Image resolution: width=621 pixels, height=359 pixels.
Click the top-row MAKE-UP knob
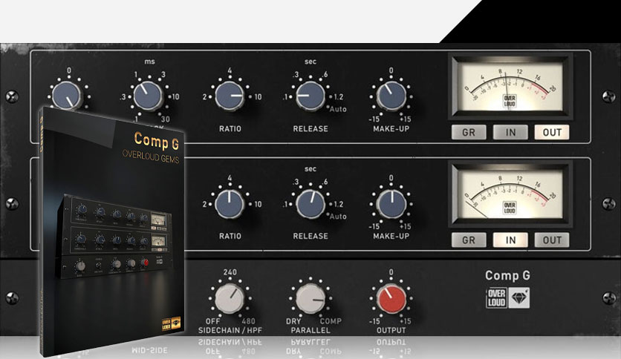[x=391, y=96]
